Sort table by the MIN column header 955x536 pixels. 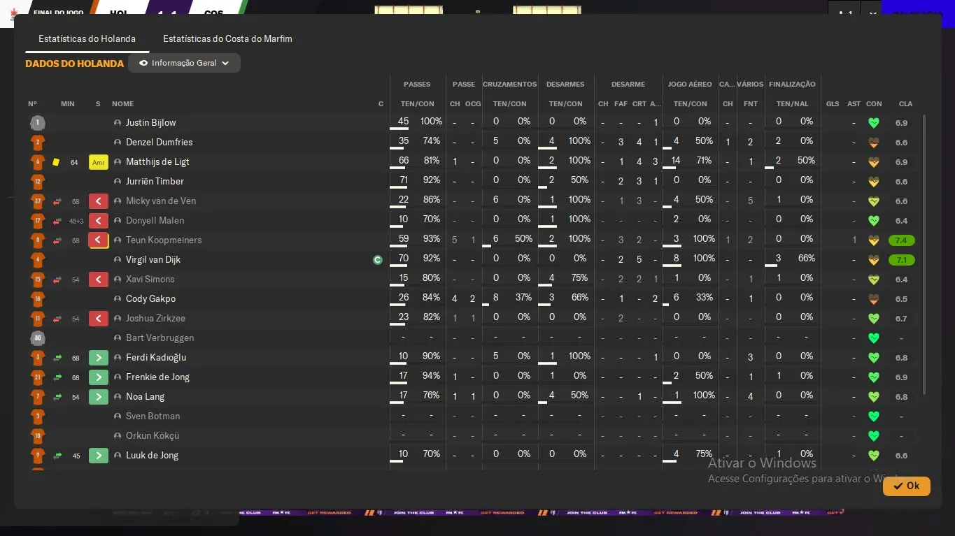tap(67, 104)
